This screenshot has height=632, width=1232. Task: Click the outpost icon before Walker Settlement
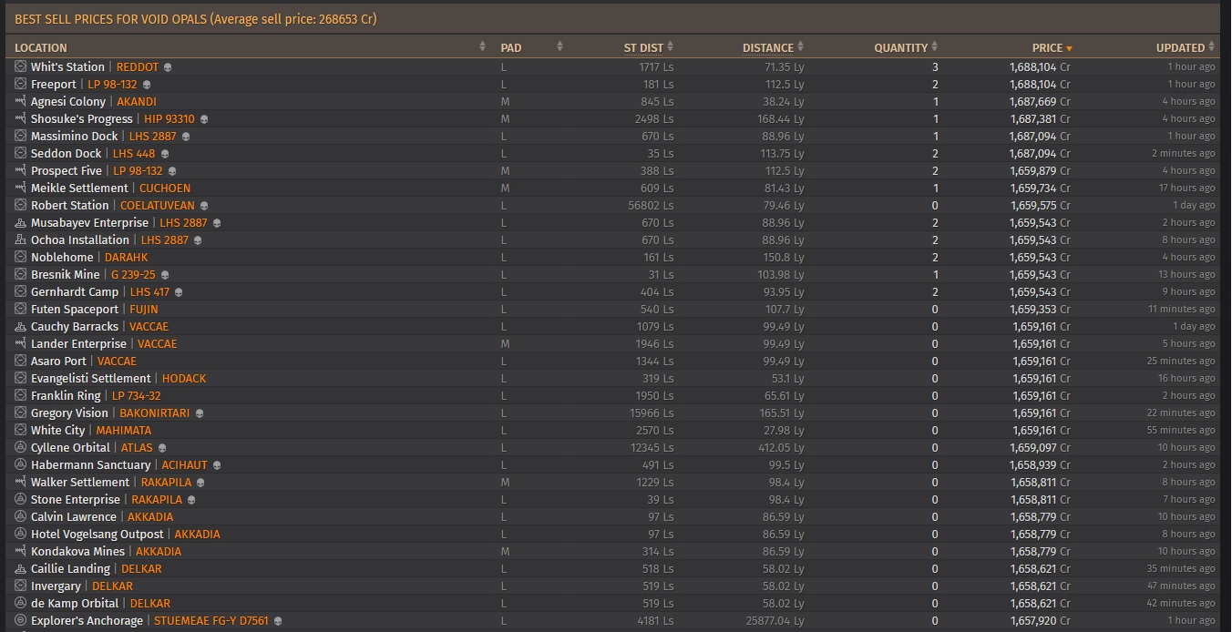[x=21, y=482]
